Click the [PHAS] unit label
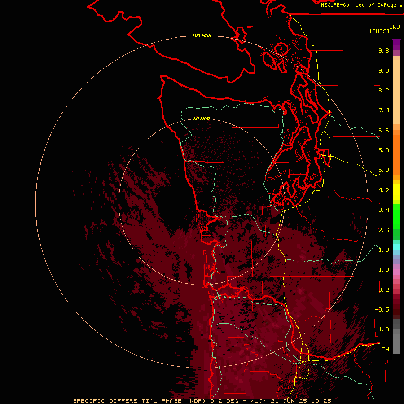This screenshot has height=404, width=404. point(379,31)
